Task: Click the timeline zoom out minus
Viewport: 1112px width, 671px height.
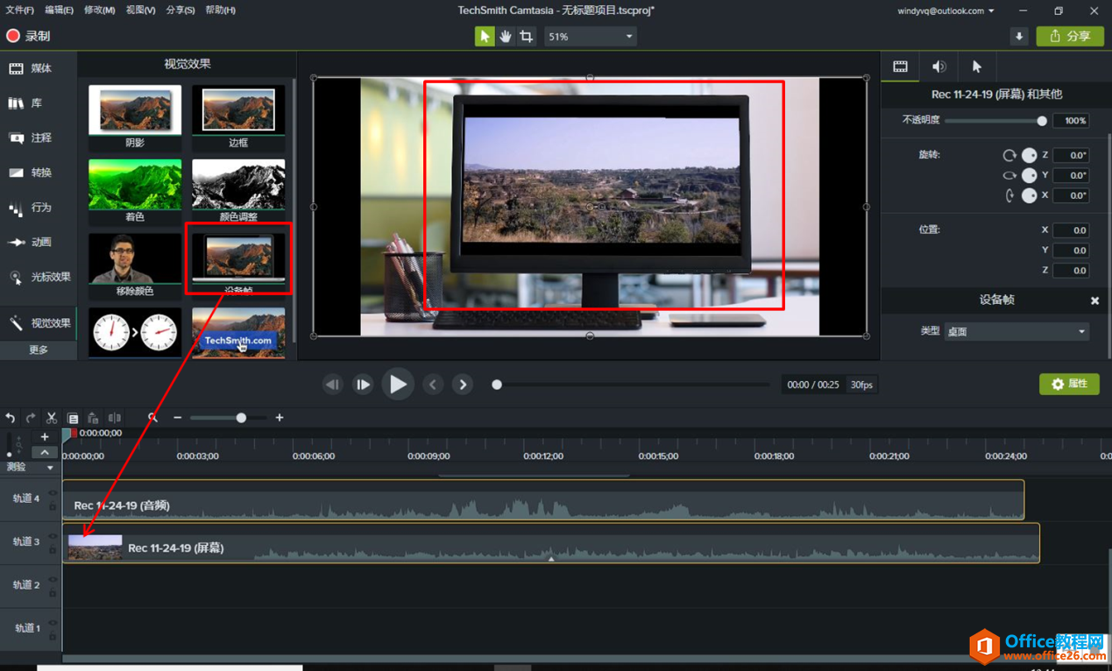Action: [178, 418]
